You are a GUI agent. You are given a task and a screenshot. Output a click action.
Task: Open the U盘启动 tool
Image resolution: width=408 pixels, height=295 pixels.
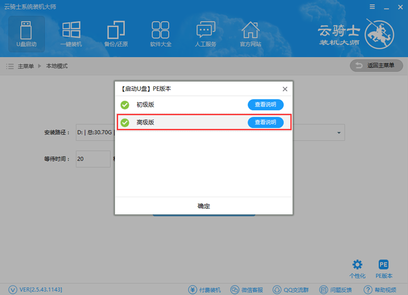click(x=27, y=34)
